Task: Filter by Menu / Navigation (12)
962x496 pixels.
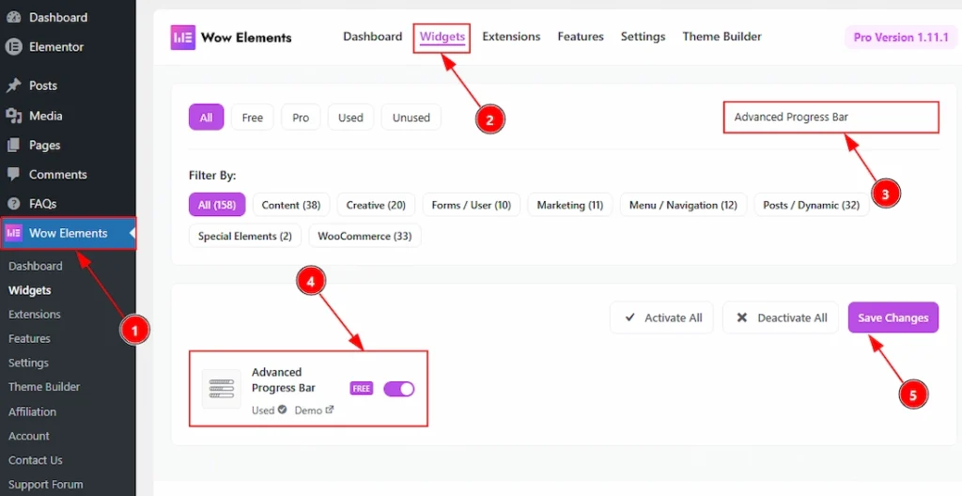Action: tap(684, 205)
